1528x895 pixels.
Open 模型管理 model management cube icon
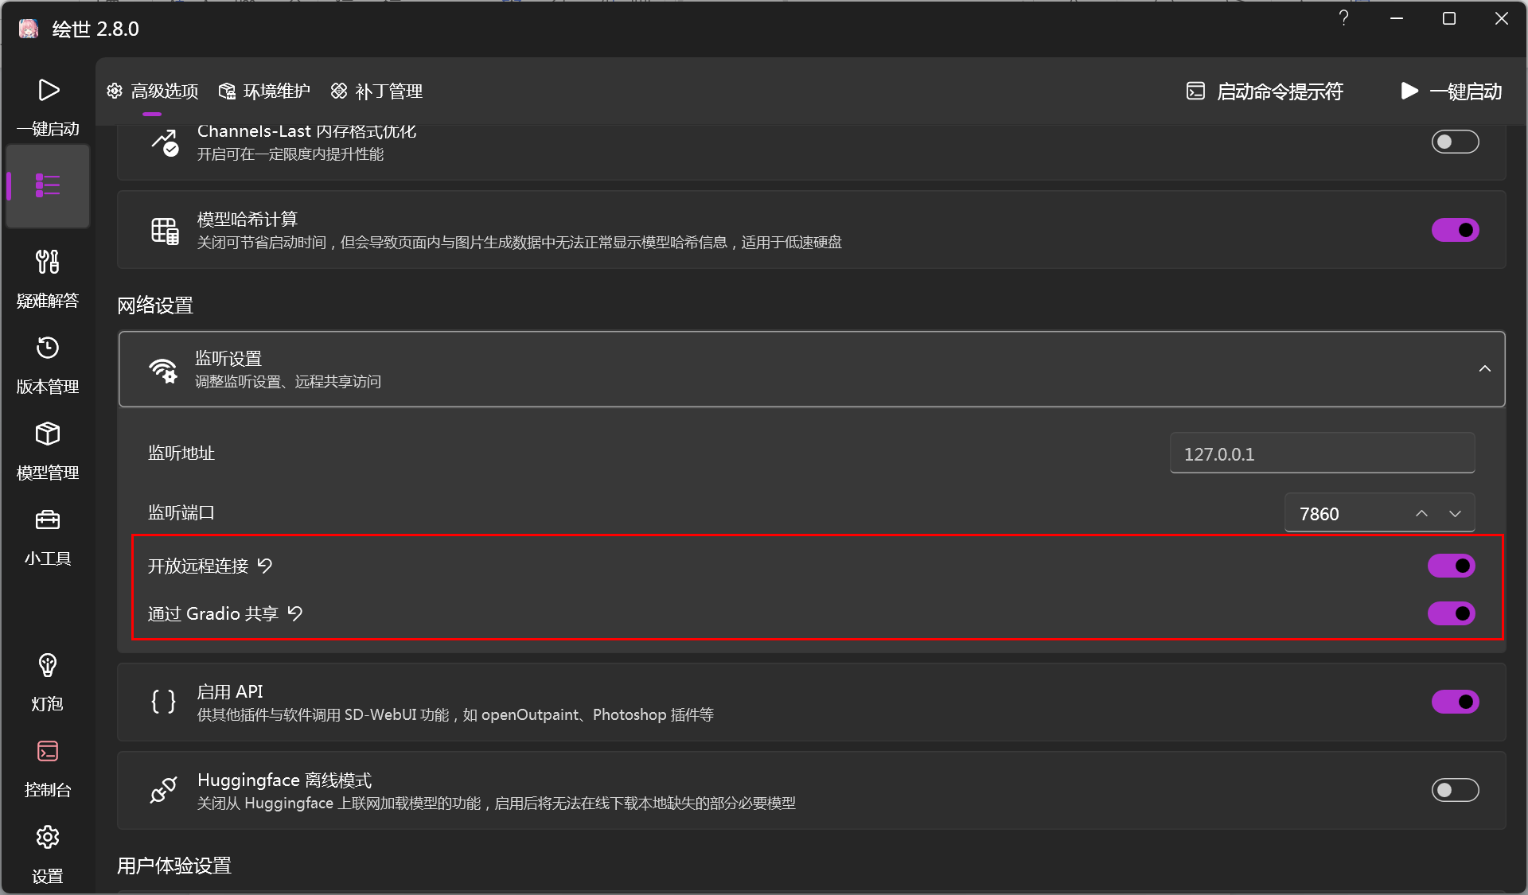point(48,434)
